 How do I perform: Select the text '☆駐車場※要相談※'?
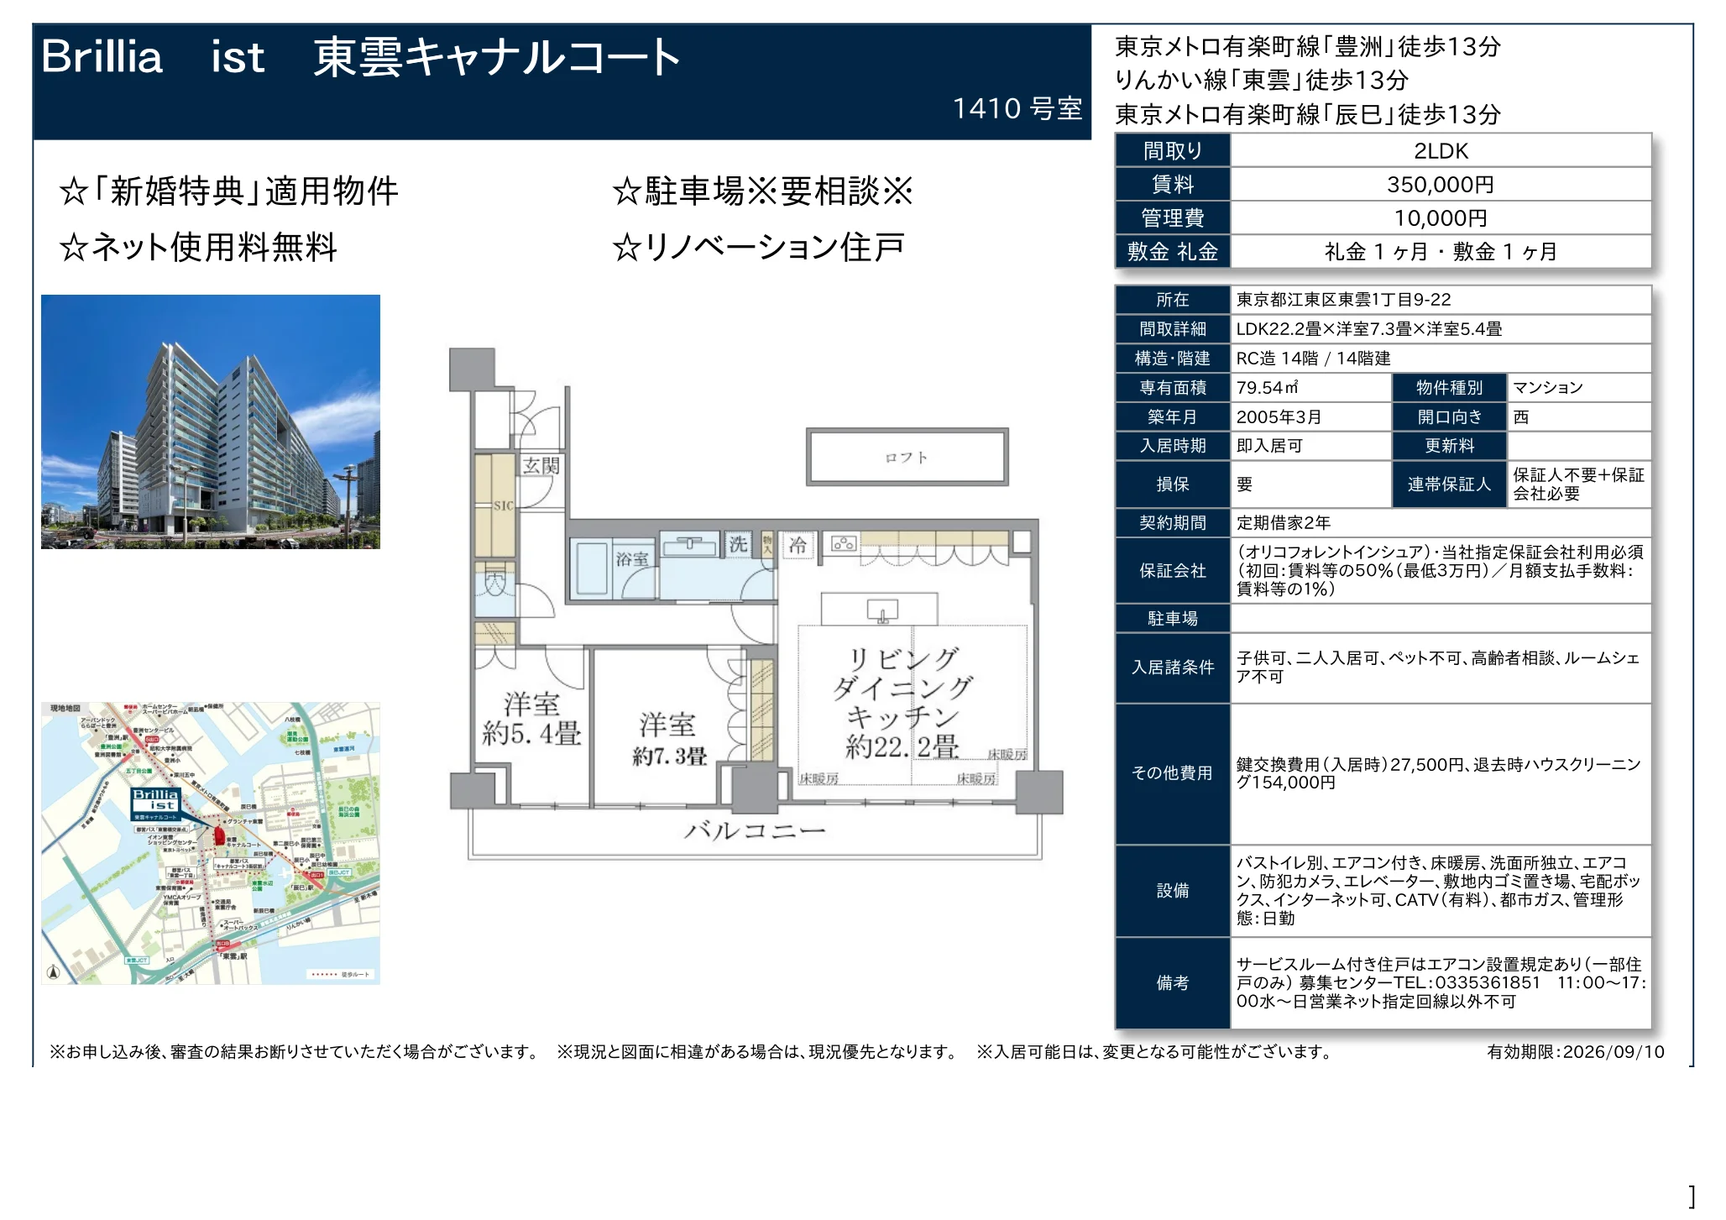coord(762,191)
